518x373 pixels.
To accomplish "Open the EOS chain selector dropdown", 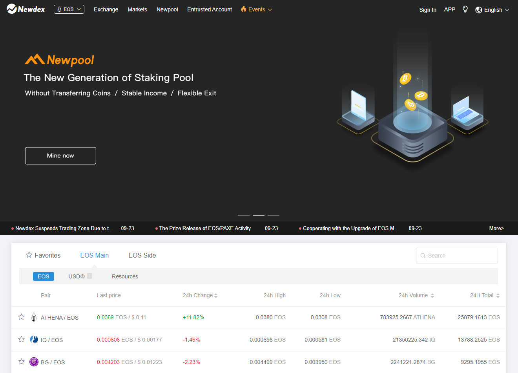I will (x=69, y=9).
